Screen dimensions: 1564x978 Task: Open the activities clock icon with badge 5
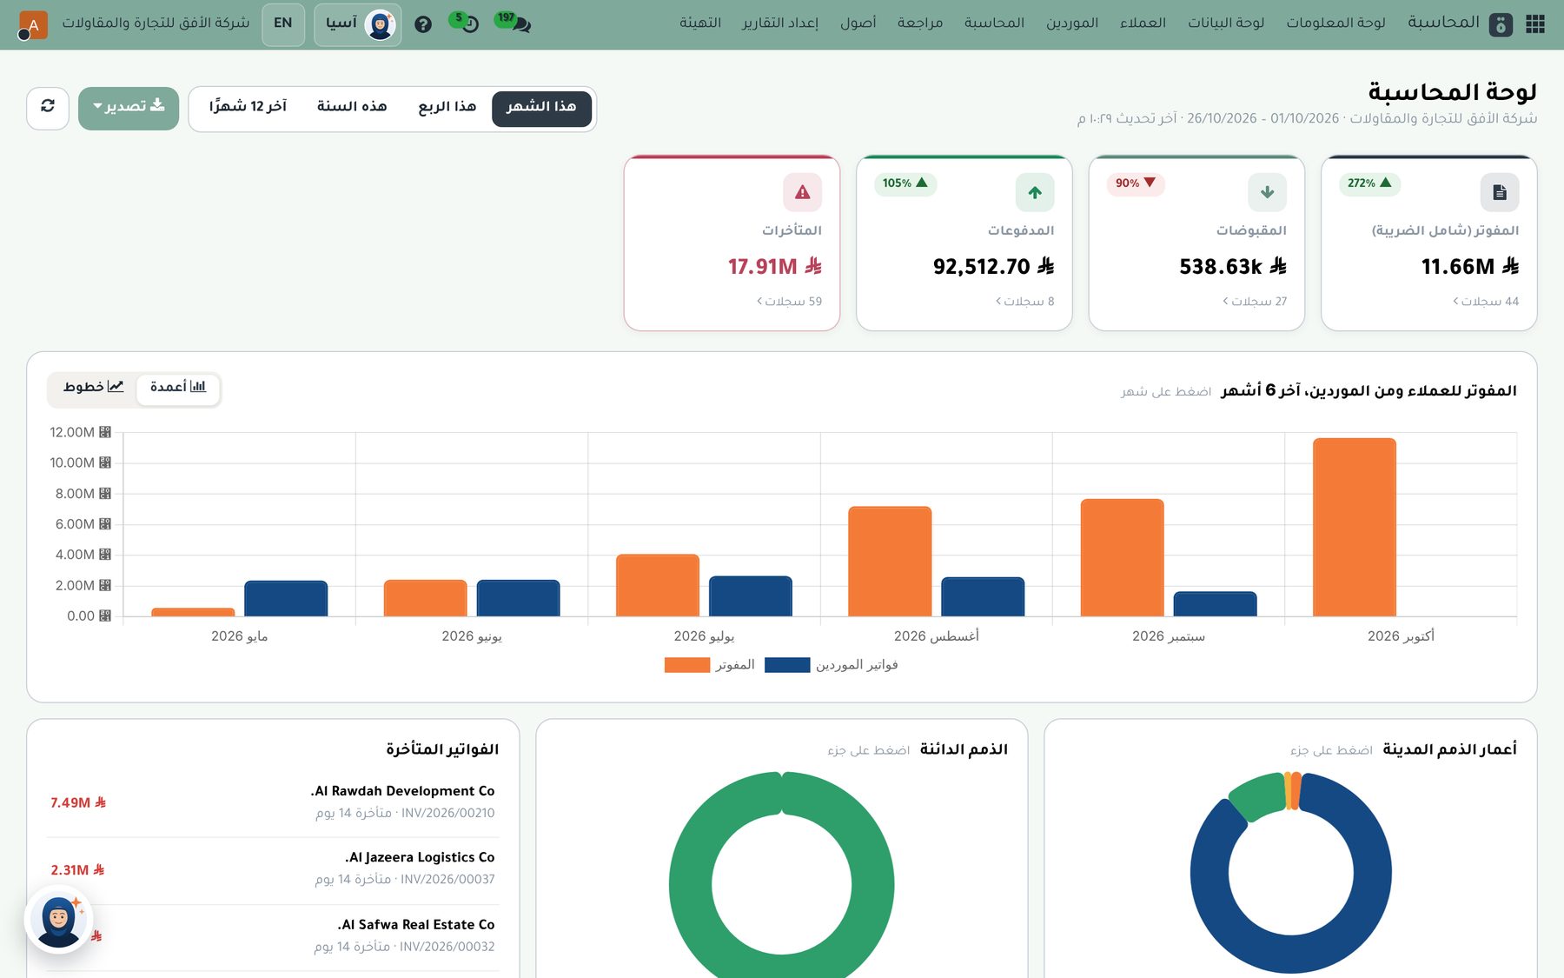pyautogui.click(x=466, y=23)
